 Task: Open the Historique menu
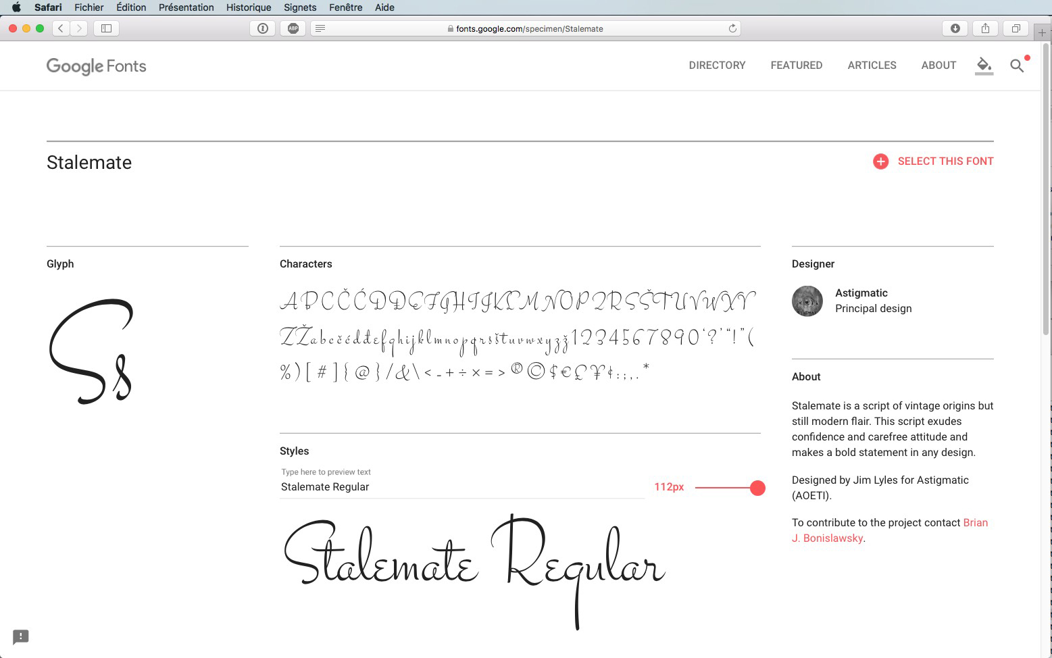pyautogui.click(x=249, y=7)
